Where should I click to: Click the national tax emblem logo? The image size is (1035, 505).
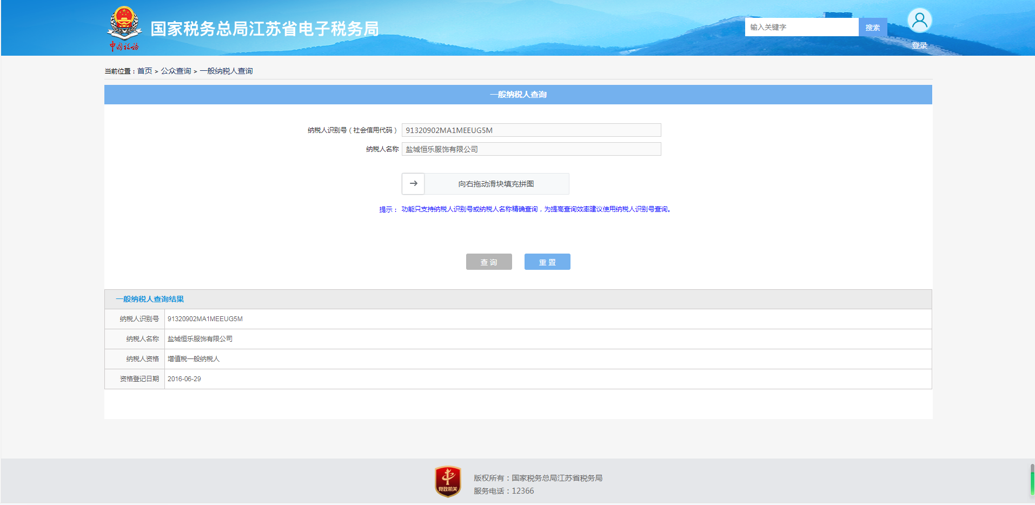click(124, 28)
